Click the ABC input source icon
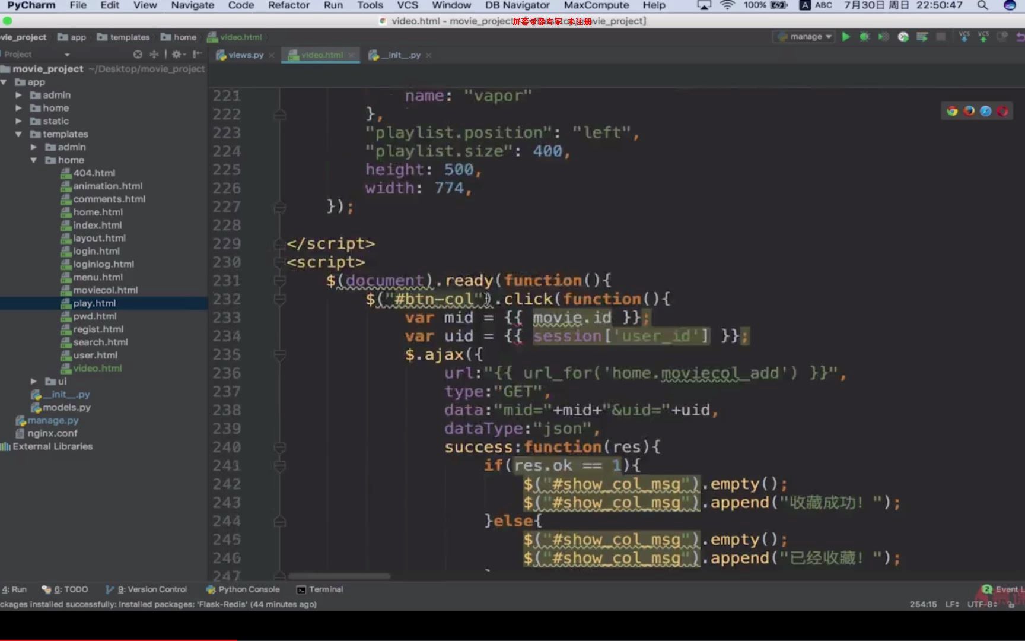The width and height of the screenshot is (1025, 641). pos(805,5)
